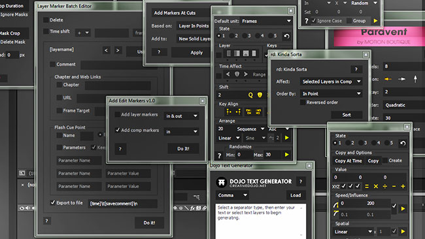Viewport: 425px width, 239px height.
Task: Run Arrange with its yellow play arrow
Action: pyautogui.click(x=287, y=138)
